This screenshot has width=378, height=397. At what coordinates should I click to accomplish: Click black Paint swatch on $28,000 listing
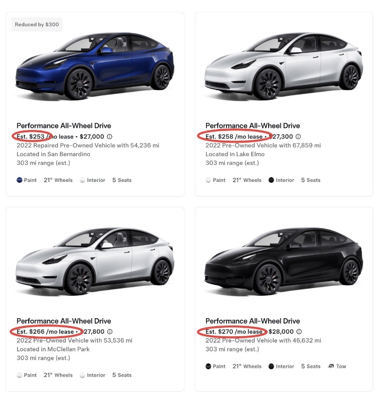[208, 366]
